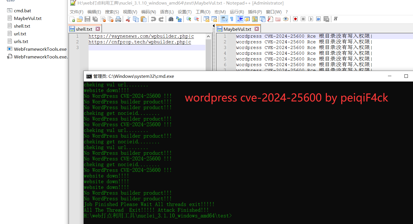Open the 工具(O) menu

pyautogui.click(x=203, y=12)
